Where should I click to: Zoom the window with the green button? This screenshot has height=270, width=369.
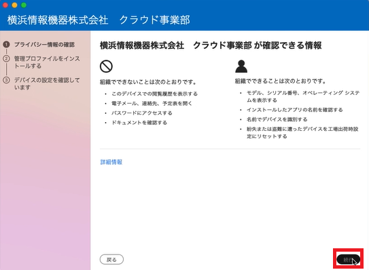24,5
